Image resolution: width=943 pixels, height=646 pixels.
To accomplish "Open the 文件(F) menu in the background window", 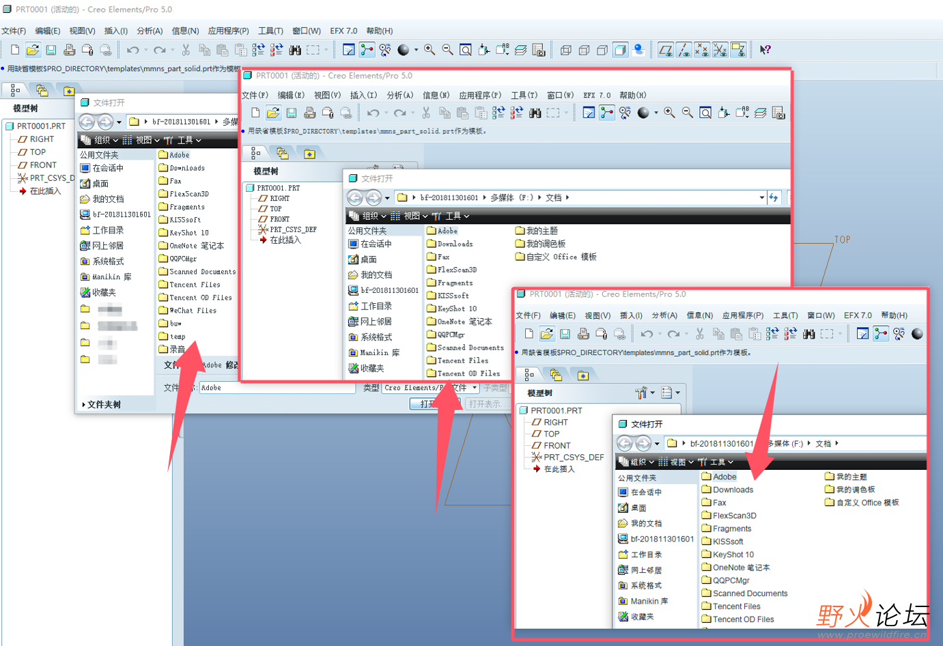I will pyautogui.click(x=14, y=31).
